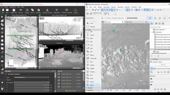Viewport: 170px width, 95px height.
Task: Collapse the Properties section in Navigator
Action: 151,59
